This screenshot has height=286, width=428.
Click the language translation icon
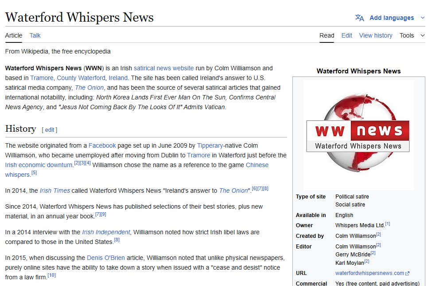359,18
